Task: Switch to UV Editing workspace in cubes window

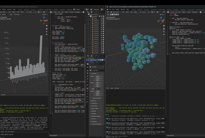Action: [x=154, y=10]
